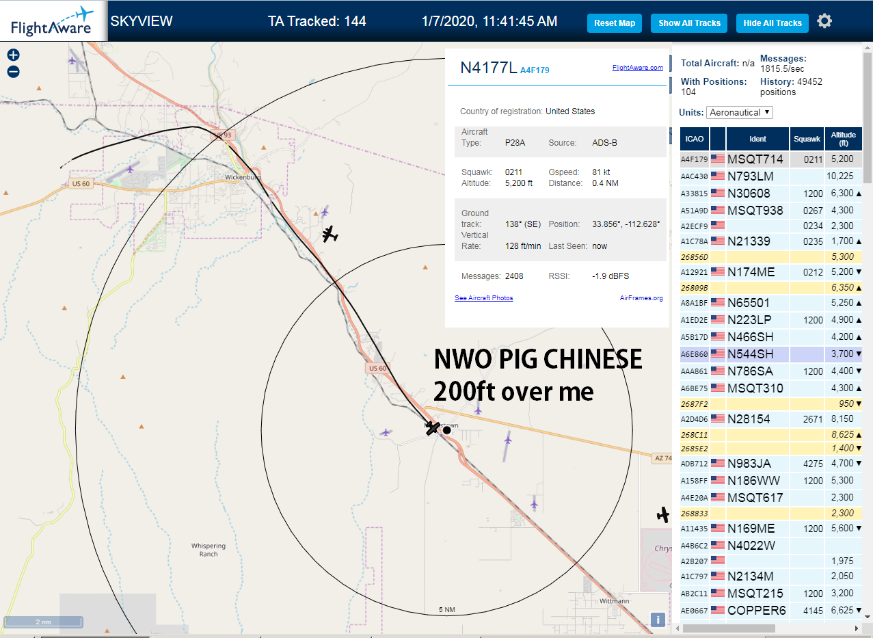Image resolution: width=873 pixels, height=638 pixels.
Task: Click purple airport icon west of Wickenburg
Action: tap(131, 168)
